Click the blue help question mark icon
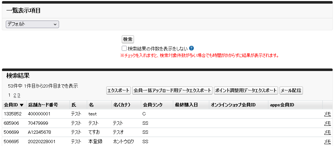The height and width of the screenshot is (146, 335). click(192, 48)
